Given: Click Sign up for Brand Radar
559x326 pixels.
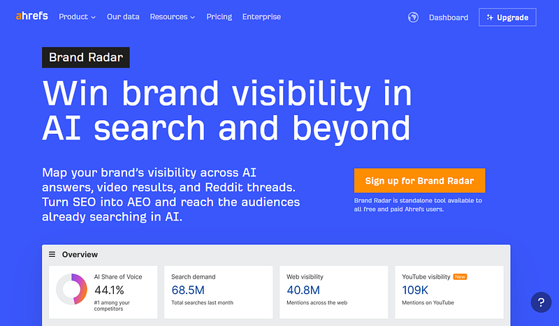Looking at the screenshot, I should click(x=420, y=181).
